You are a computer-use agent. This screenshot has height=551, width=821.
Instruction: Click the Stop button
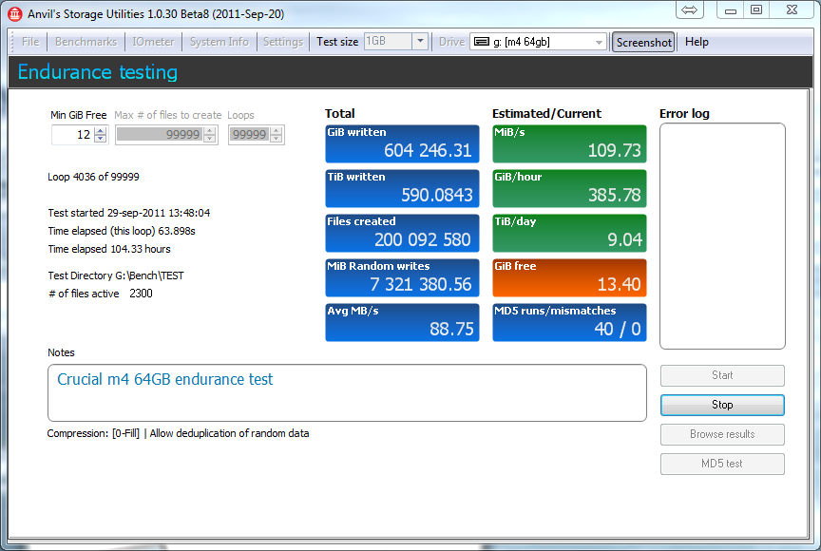(x=722, y=405)
